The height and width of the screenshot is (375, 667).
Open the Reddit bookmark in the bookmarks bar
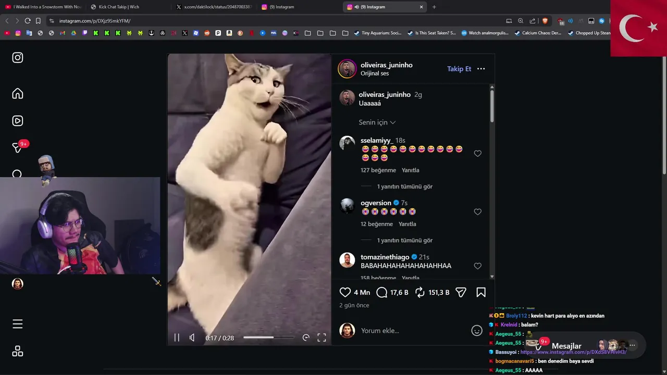click(207, 33)
